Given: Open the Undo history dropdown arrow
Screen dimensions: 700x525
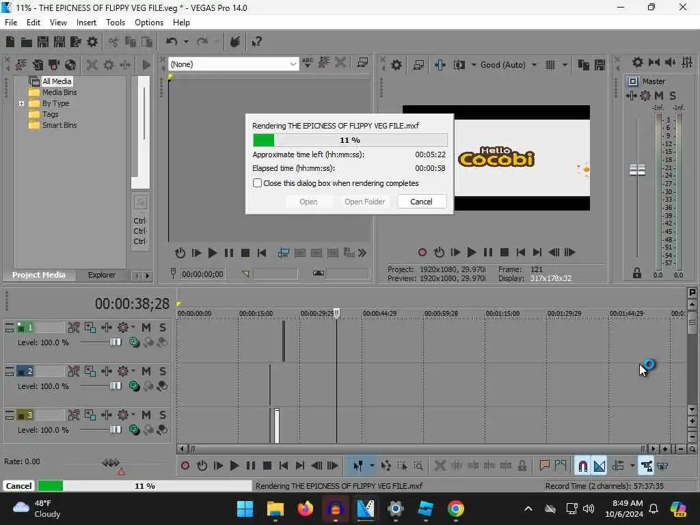Looking at the screenshot, I should tap(186, 42).
